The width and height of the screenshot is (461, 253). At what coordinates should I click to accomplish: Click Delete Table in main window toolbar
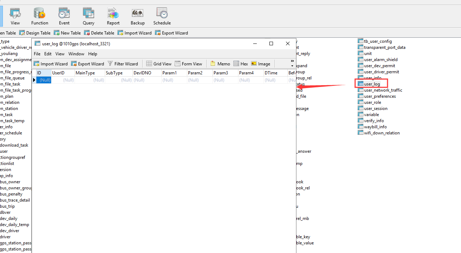(x=99, y=33)
